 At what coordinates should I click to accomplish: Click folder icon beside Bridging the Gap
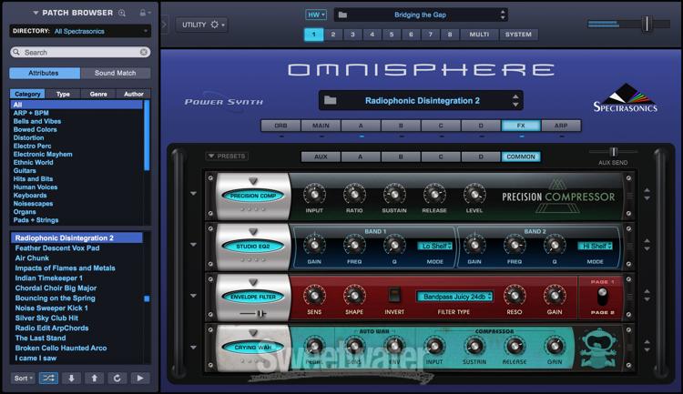click(342, 15)
